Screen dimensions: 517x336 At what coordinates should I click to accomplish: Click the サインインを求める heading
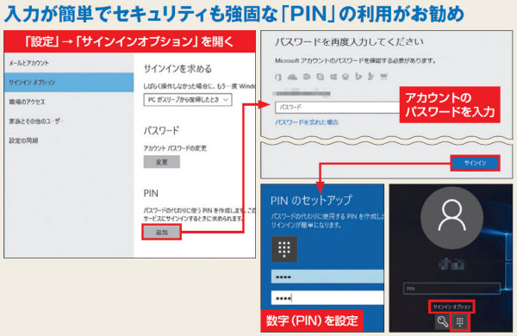178,69
